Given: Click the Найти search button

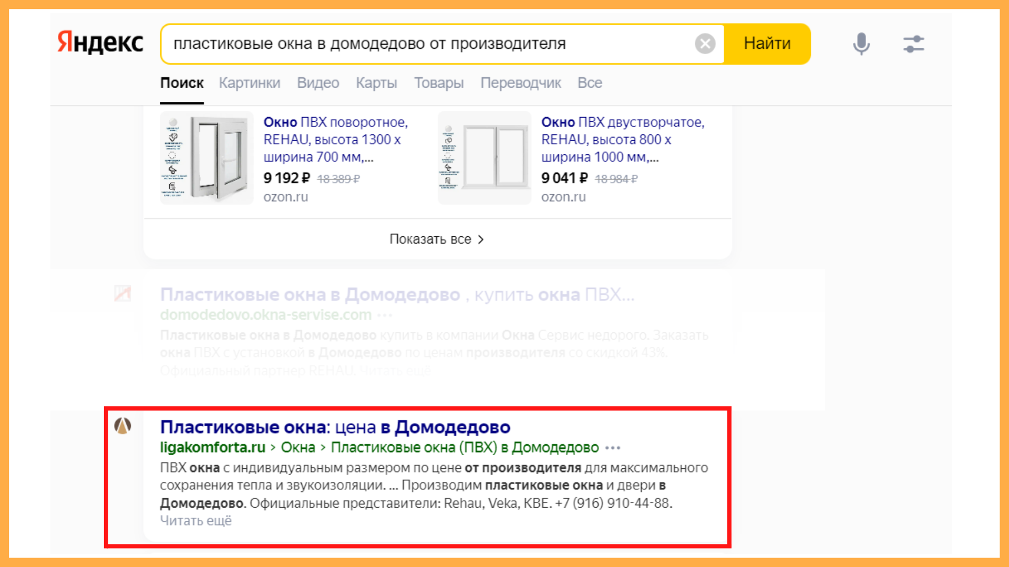Looking at the screenshot, I should (767, 44).
